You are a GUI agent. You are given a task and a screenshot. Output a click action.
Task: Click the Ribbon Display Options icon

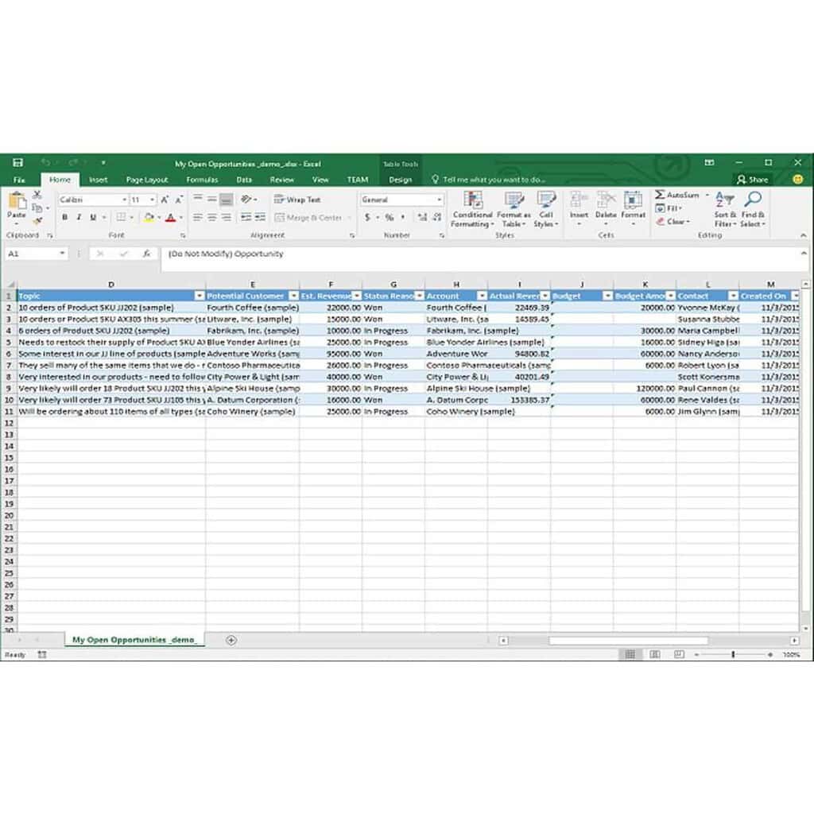pyautogui.click(x=710, y=163)
